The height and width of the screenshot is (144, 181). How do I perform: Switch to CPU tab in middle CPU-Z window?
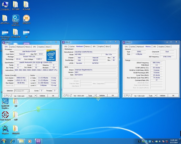coord(66,47)
